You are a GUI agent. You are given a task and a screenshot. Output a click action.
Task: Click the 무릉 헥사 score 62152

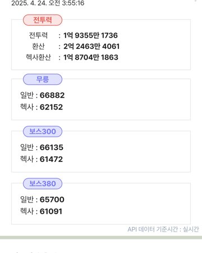tap(51, 107)
